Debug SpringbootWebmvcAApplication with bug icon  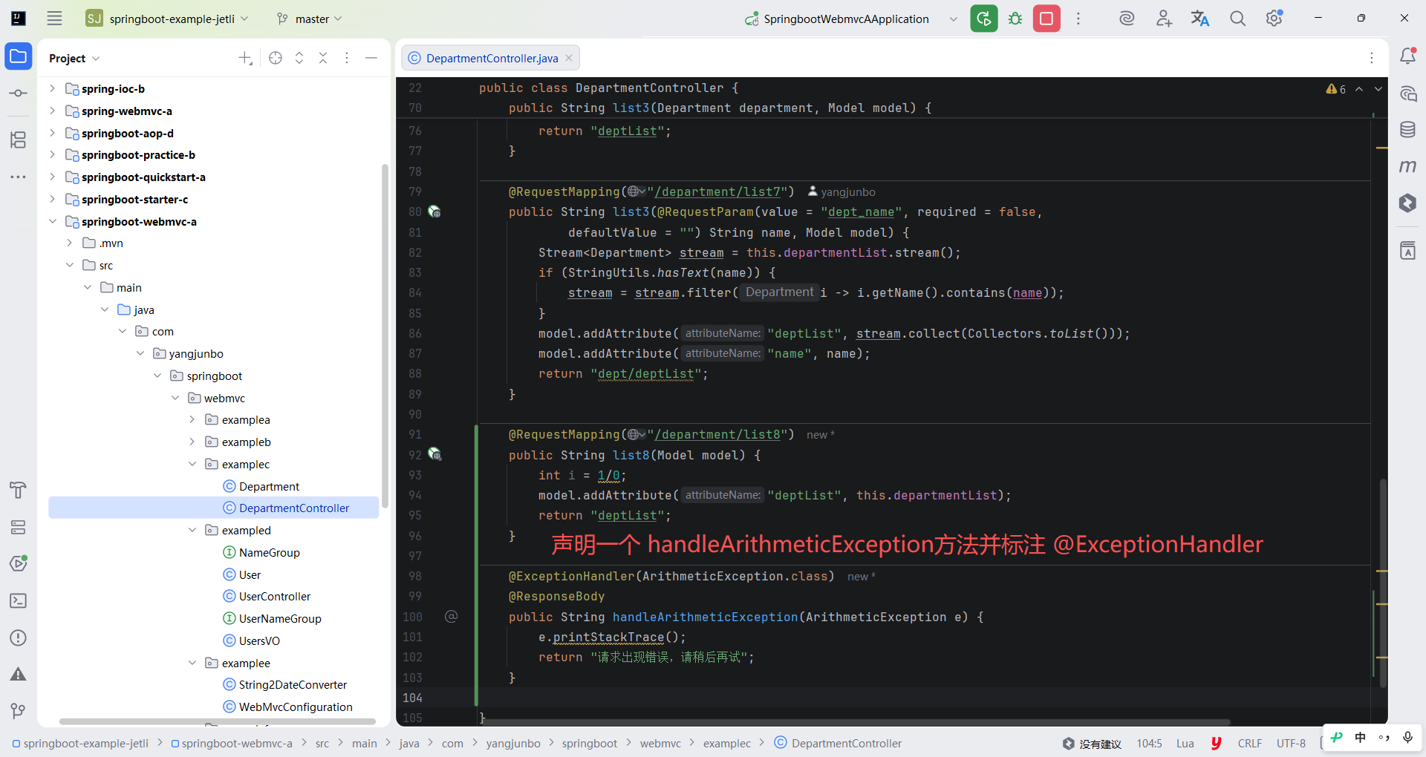pos(1015,19)
